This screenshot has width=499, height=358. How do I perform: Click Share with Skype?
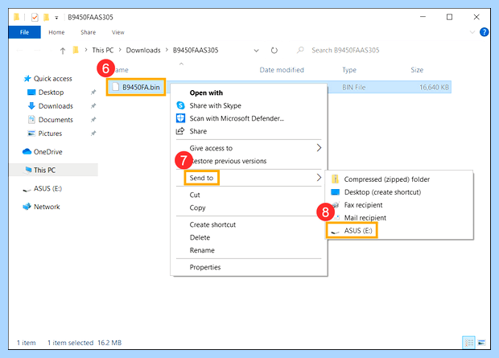(215, 105)
